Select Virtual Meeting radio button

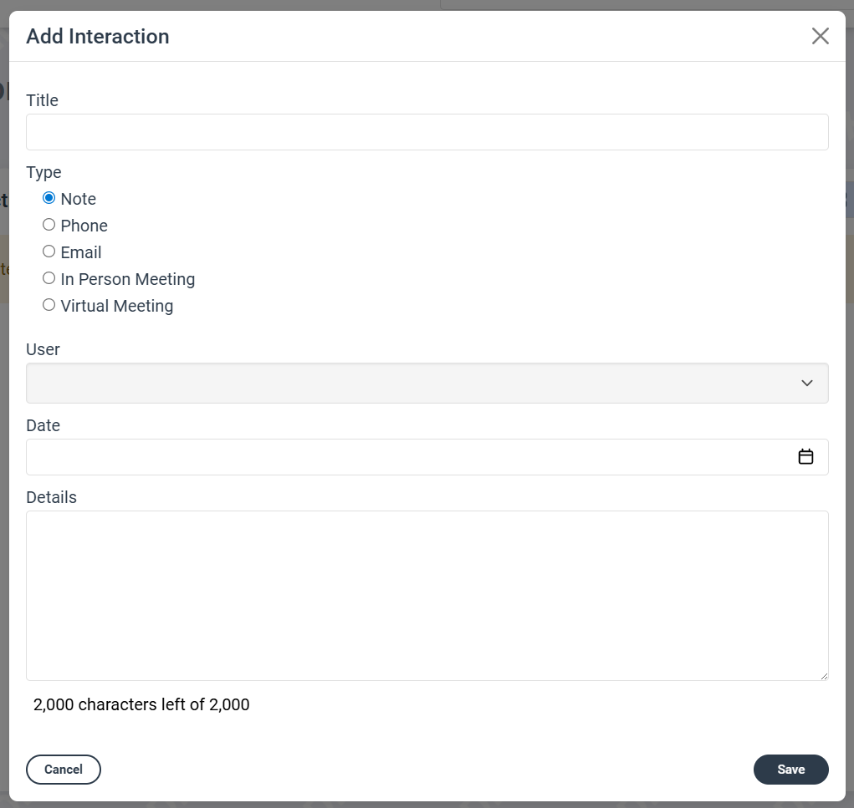coord(49,305)
